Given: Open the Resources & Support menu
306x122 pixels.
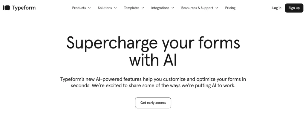Looking at the screenshot, I should [197, 8].
